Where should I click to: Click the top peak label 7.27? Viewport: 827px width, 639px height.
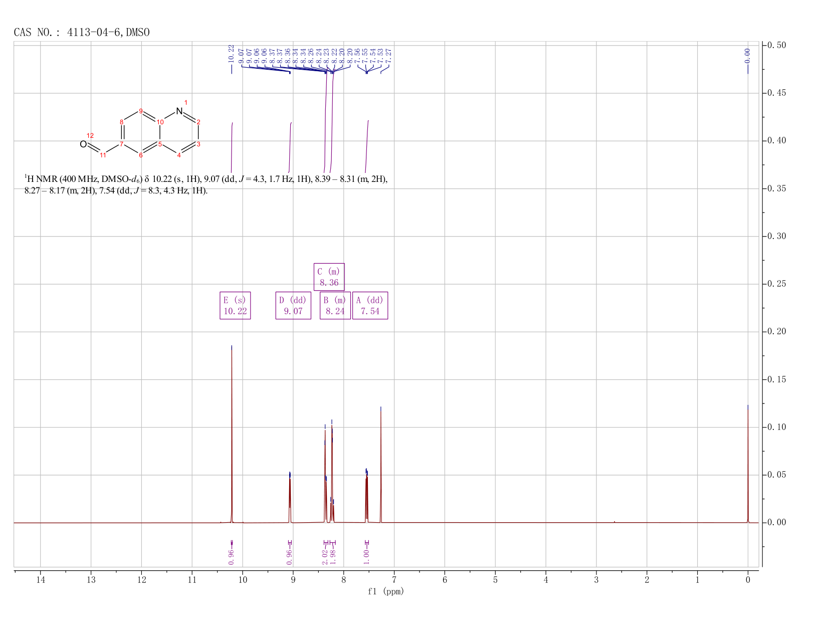(388, 55)
